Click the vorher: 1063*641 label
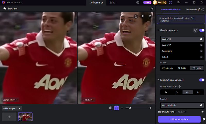206x124 pixels. coord(10,100)
